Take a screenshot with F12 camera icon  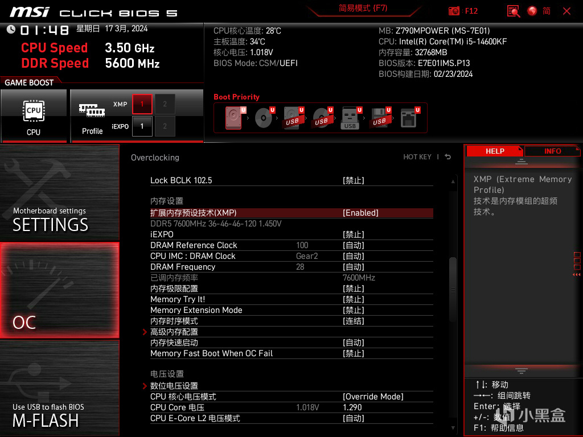click(x=454, y=11)
